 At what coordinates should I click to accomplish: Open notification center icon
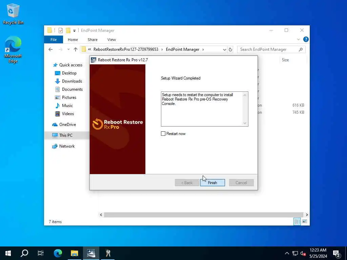click(336, 254)
